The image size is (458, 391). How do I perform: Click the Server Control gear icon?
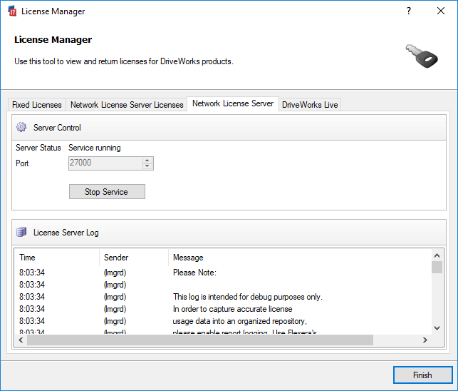pos(21,128)
